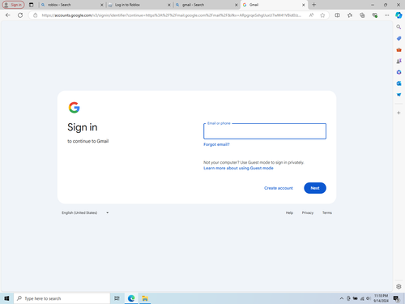
Task: Open sidebar settings gear icon
Action: coord(399,286)
